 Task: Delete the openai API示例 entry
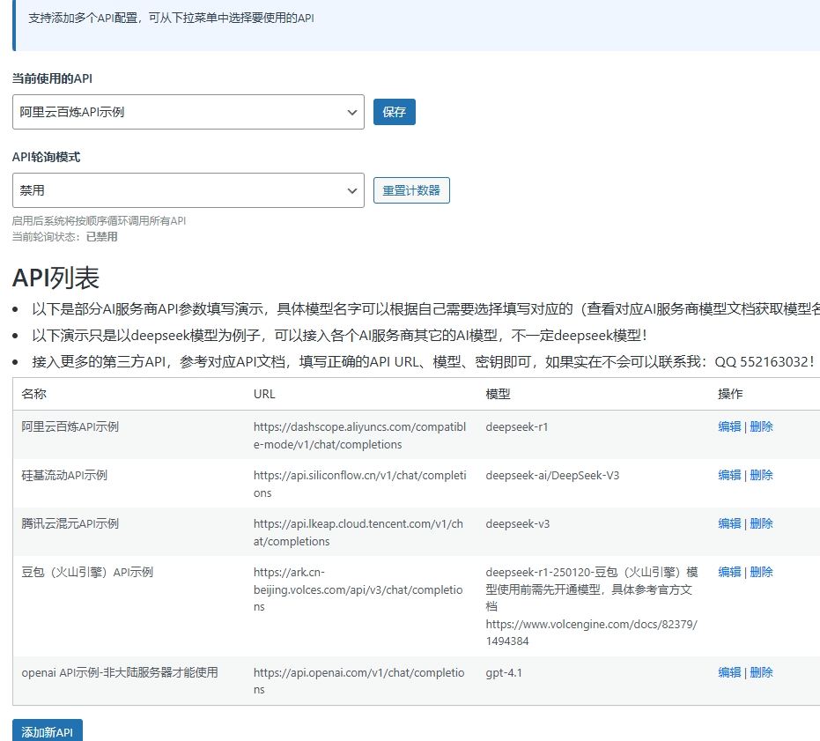tap(761, 672)
